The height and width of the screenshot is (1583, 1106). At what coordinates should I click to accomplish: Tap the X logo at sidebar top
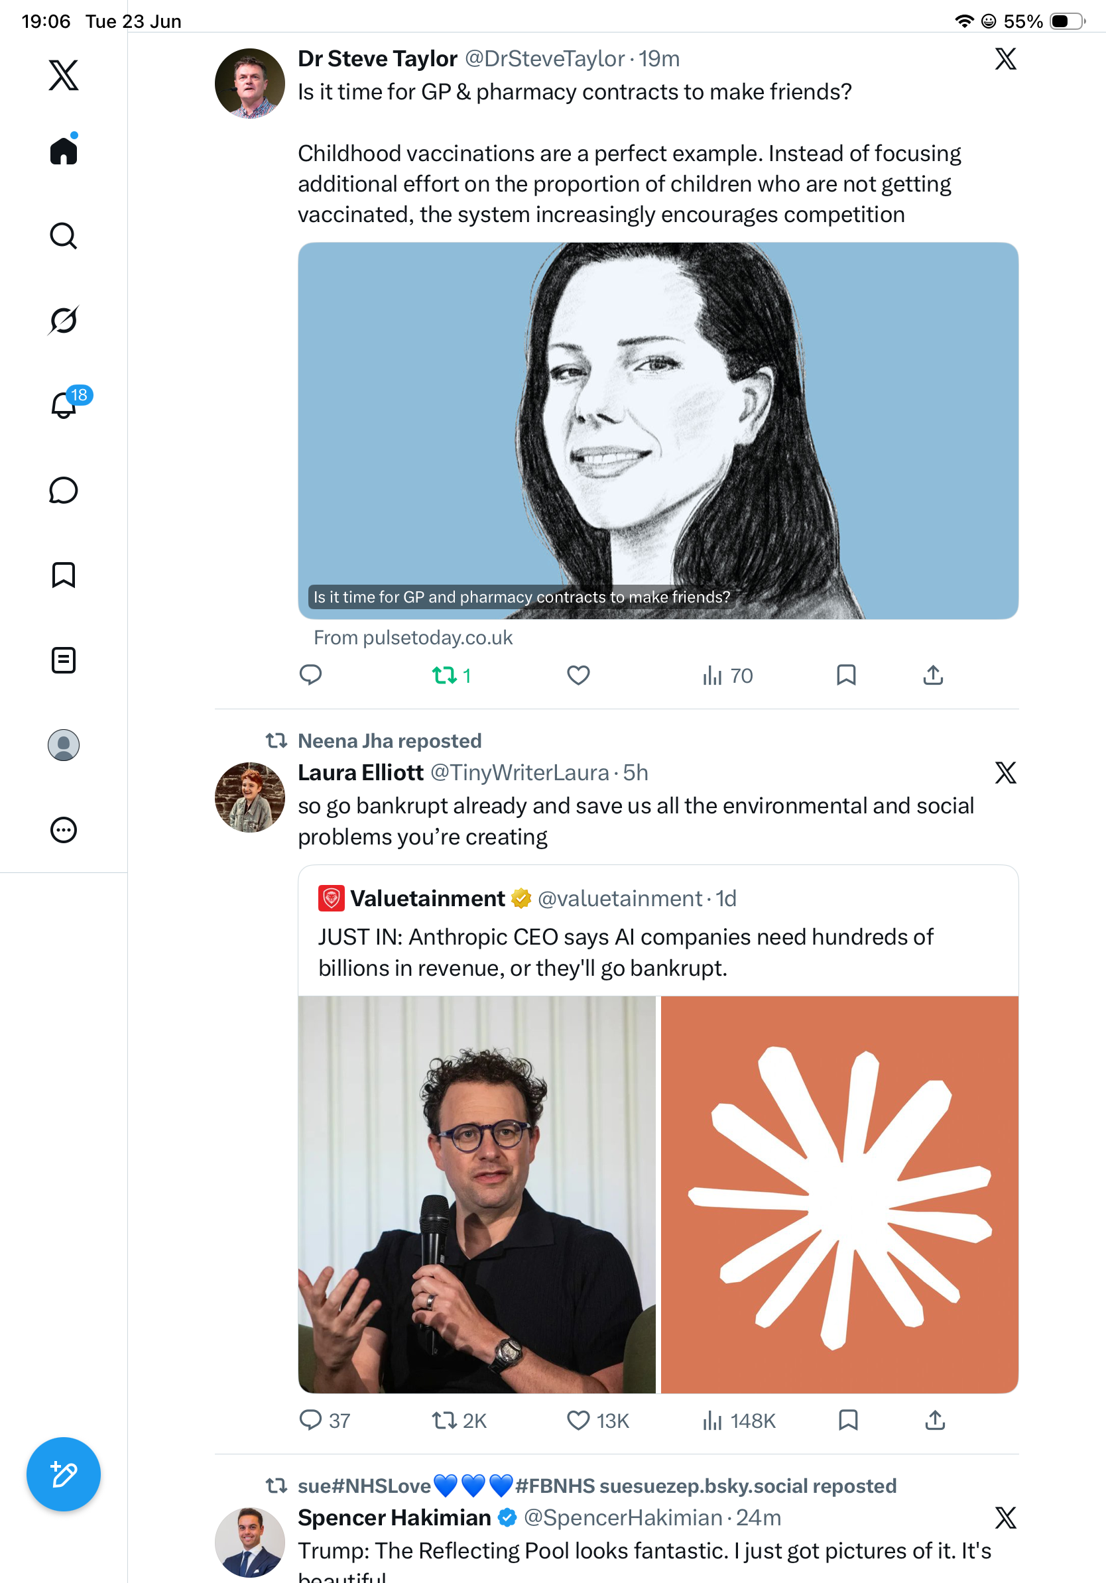pyautogui.click(x=64, y=74)
